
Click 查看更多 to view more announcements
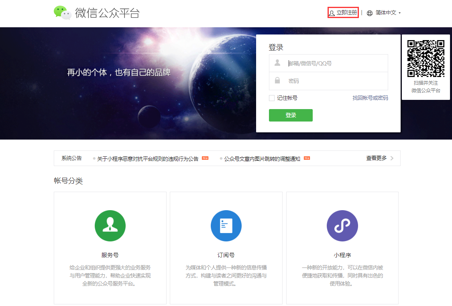pos(376,158)
